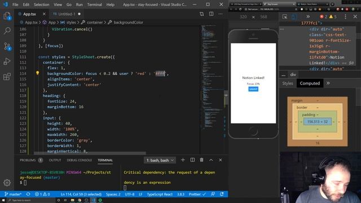Image resolution: width=361 pixels, height=203 pixels.
Task: Change indentation via Spaces: 2
Action: tap(113, 194)
